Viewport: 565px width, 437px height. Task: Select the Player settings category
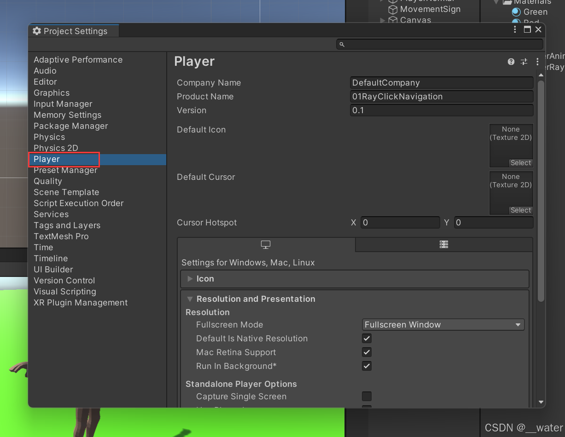click(x=97, y=159)
